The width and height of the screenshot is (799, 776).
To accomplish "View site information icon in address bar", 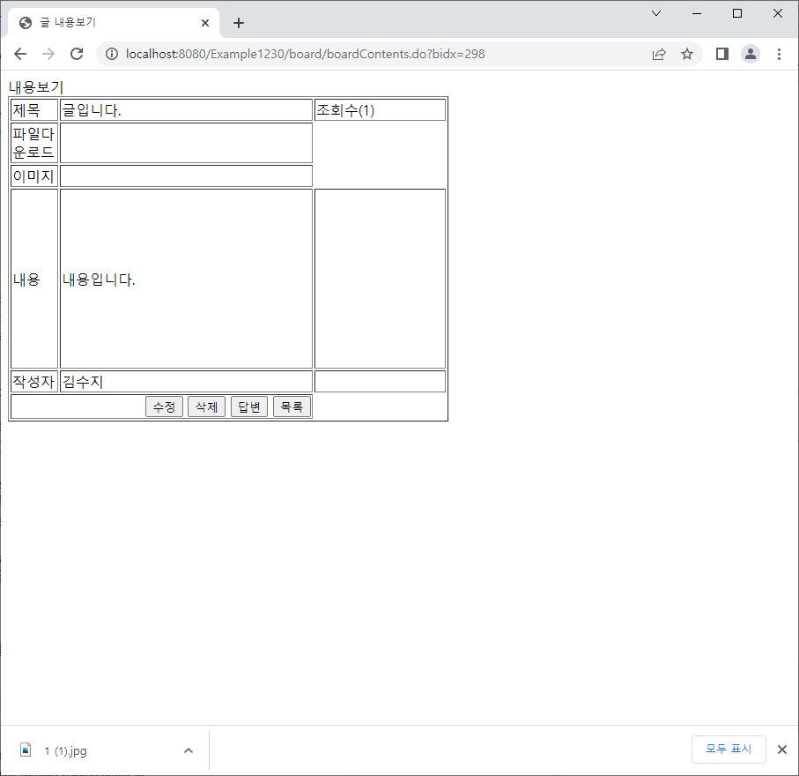I will (x=112, y=54).
